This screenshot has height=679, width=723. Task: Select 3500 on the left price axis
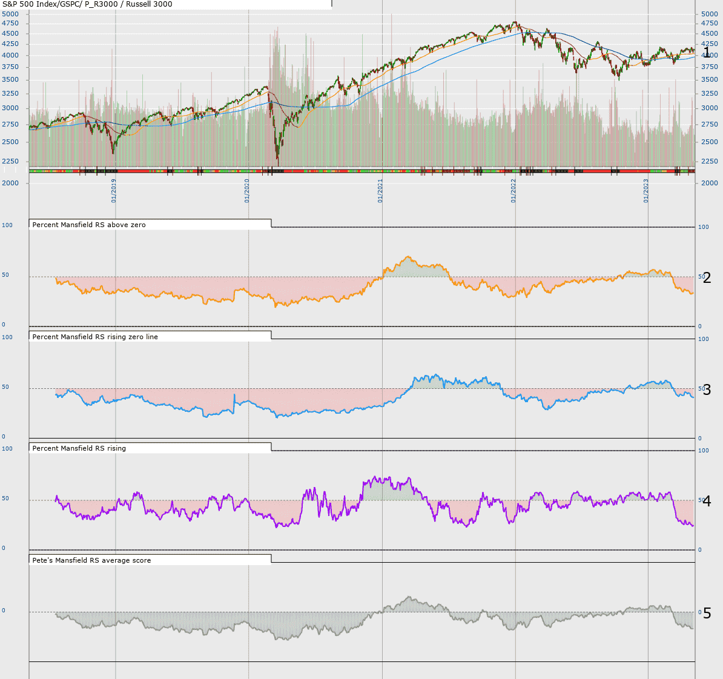(x=11, y=79)
